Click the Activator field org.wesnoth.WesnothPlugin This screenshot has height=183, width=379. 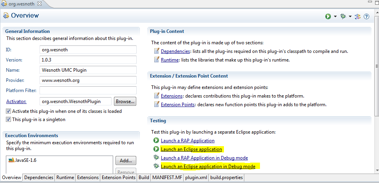76,101
